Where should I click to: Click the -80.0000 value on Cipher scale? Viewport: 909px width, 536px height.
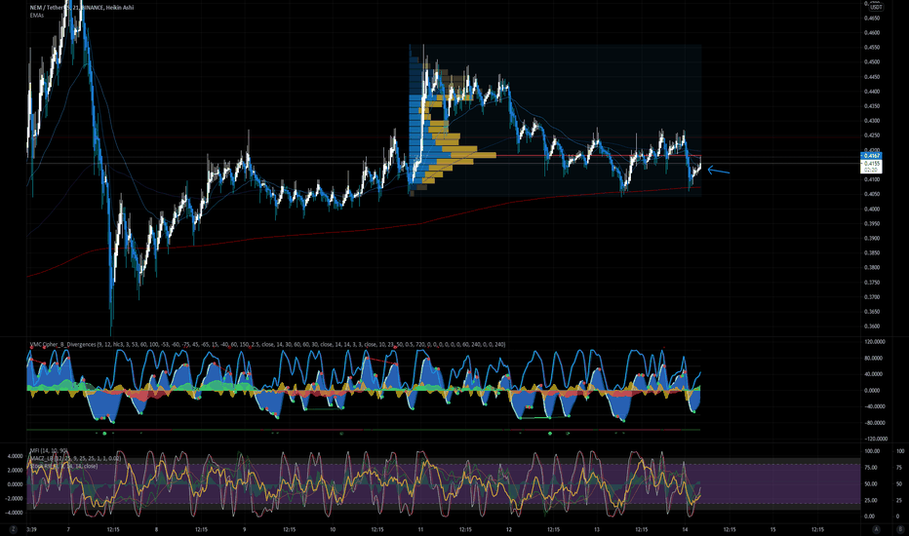(875, 423)
